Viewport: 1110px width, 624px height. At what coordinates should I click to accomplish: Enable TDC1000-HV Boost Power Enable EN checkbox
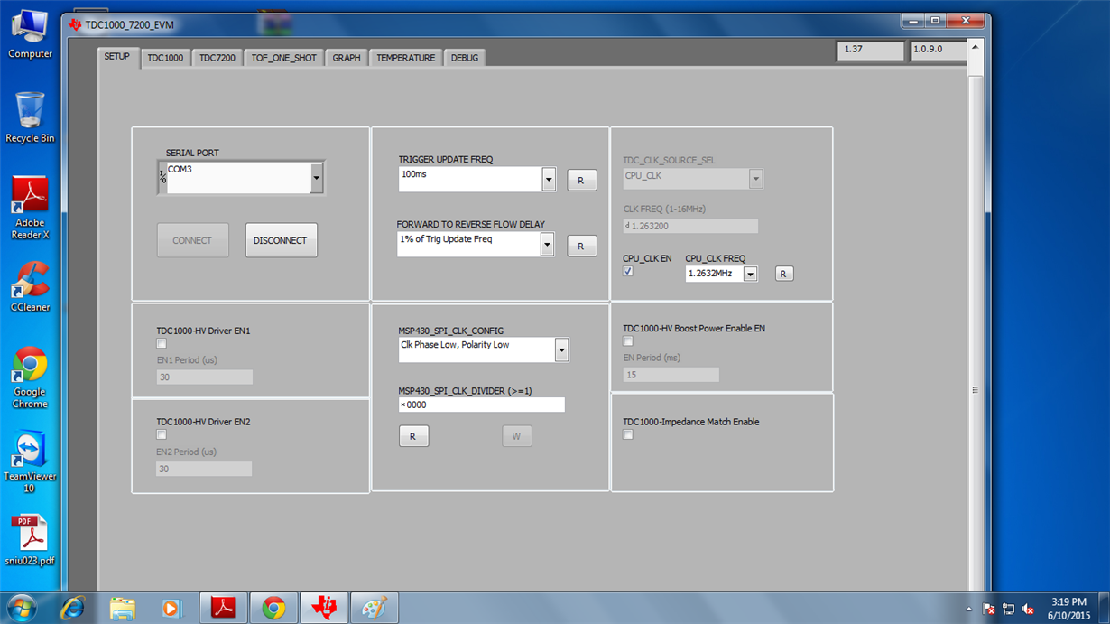point(628,341)
